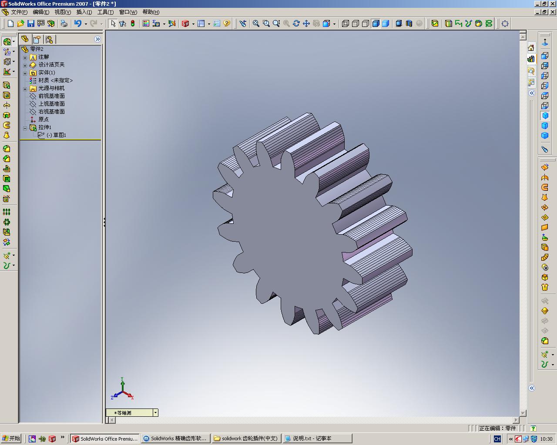Screen dimensions: 557x445
Task: Click the status bar help question mark
Action: 534,428
